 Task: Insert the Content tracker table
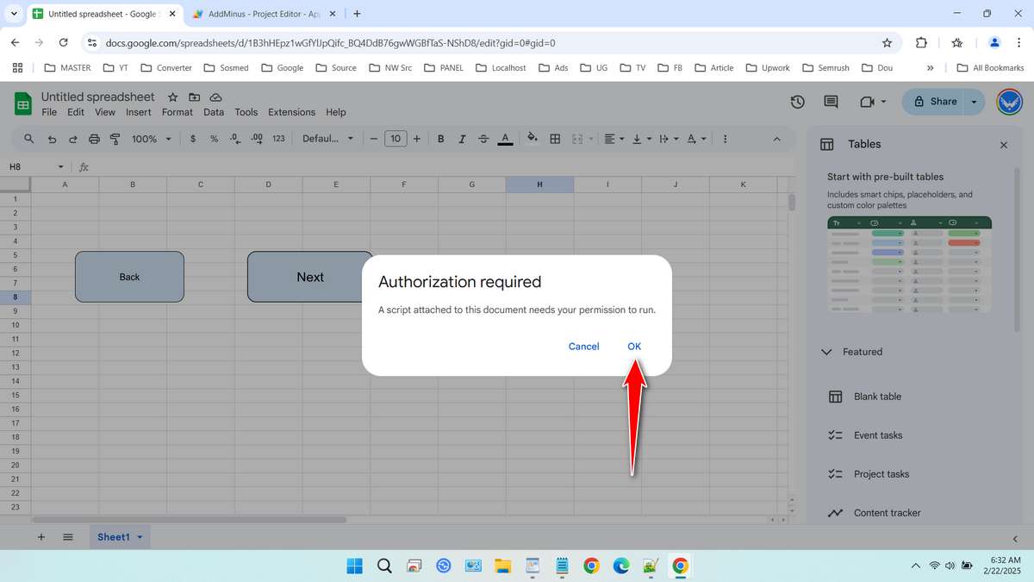coord(887,512)
